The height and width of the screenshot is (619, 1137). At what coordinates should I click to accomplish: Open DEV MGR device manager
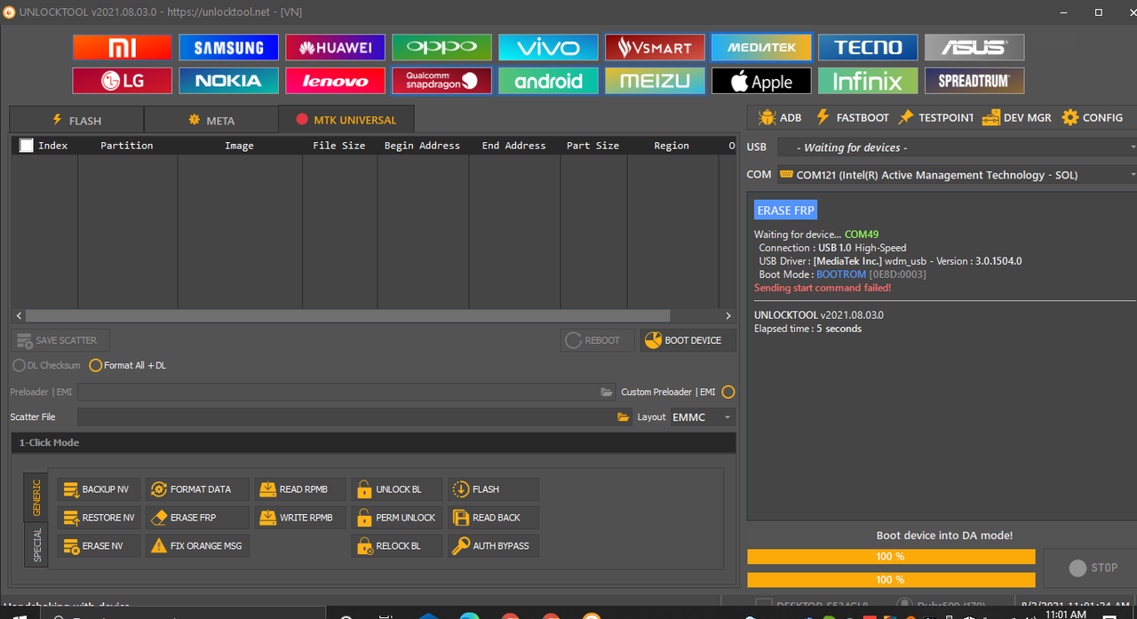click(x=1017, y=117)
